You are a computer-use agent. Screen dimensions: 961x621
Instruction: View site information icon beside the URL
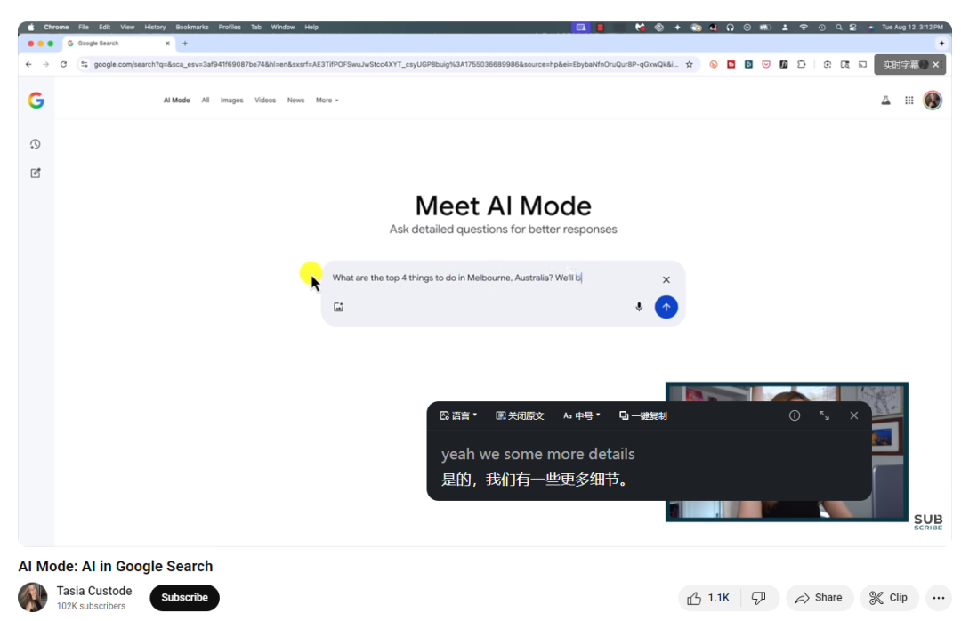click(x=85, y=64)
